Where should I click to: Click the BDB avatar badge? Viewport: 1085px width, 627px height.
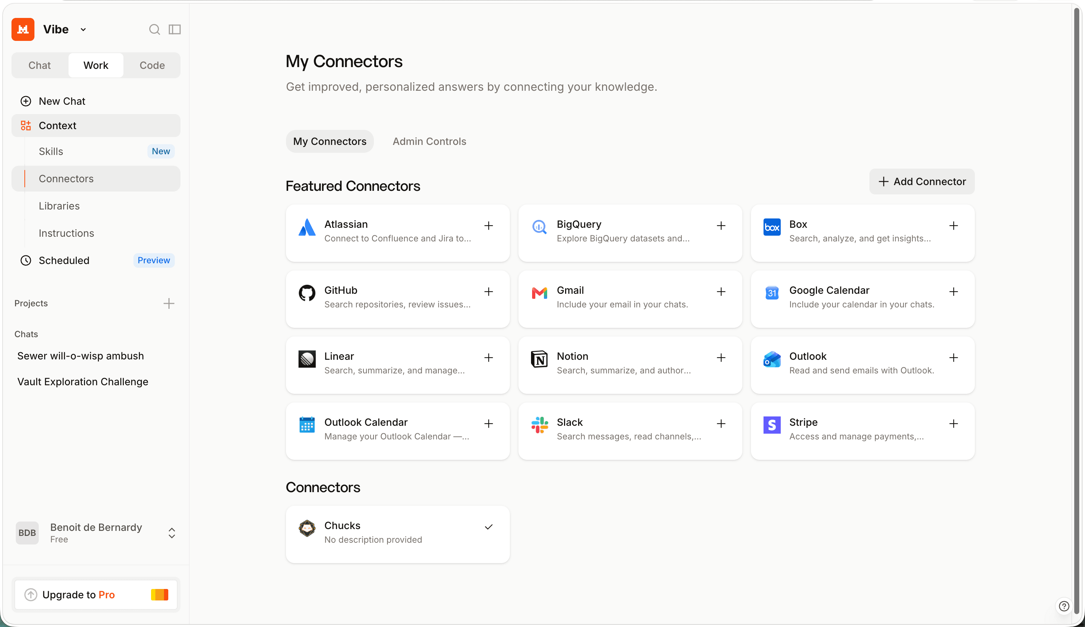pyautogui.click(x=27, y=533)
